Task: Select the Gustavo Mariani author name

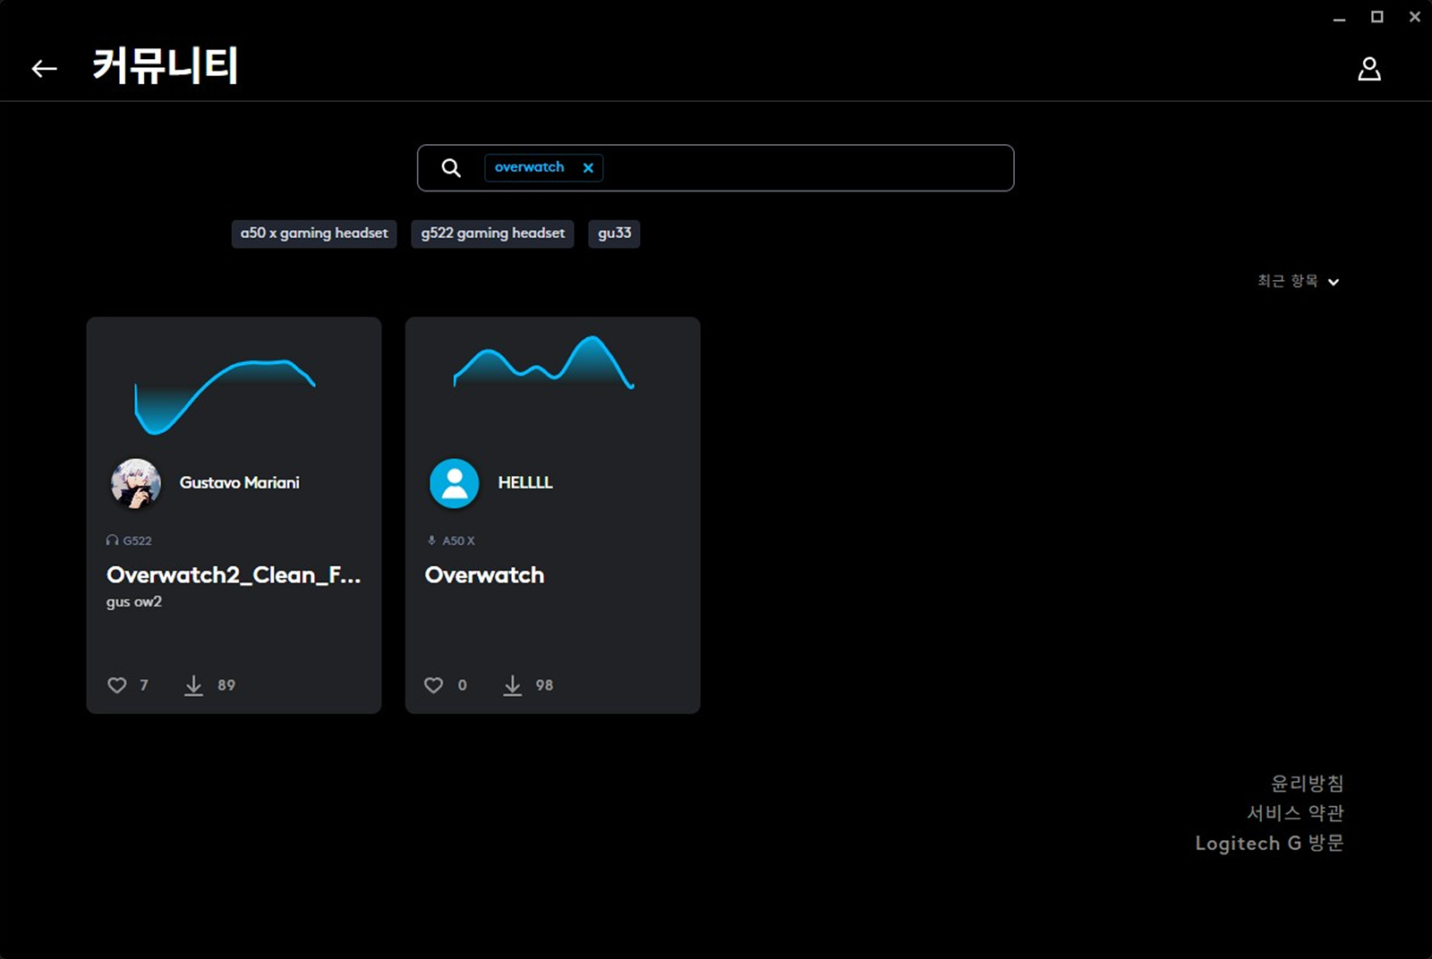Action: pyautogui.click(x=240, y=483)
